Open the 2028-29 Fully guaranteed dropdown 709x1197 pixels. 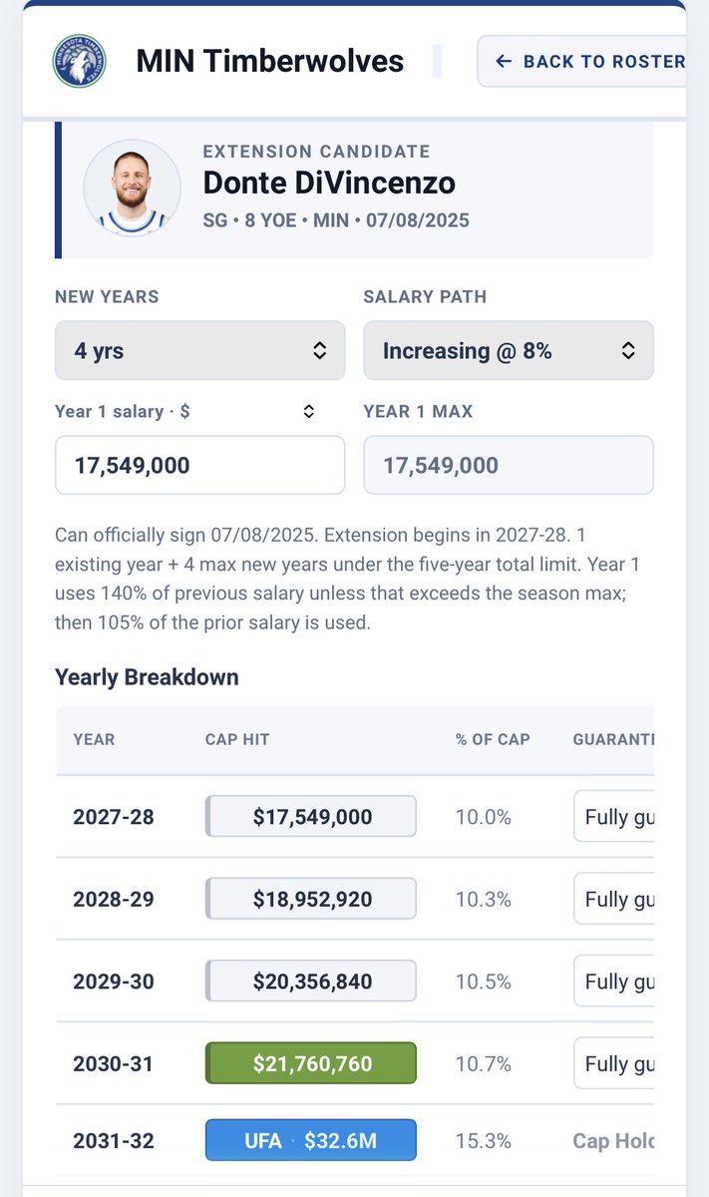point(614,899)
